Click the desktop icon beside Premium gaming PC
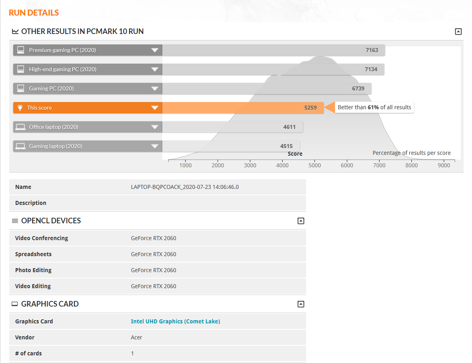 pos(21,50)
